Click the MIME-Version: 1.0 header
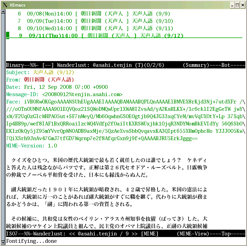Screen dimensions: 247x246 tap(32, 146)
